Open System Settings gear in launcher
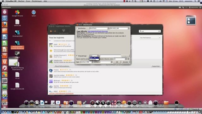 pos(4,68)
